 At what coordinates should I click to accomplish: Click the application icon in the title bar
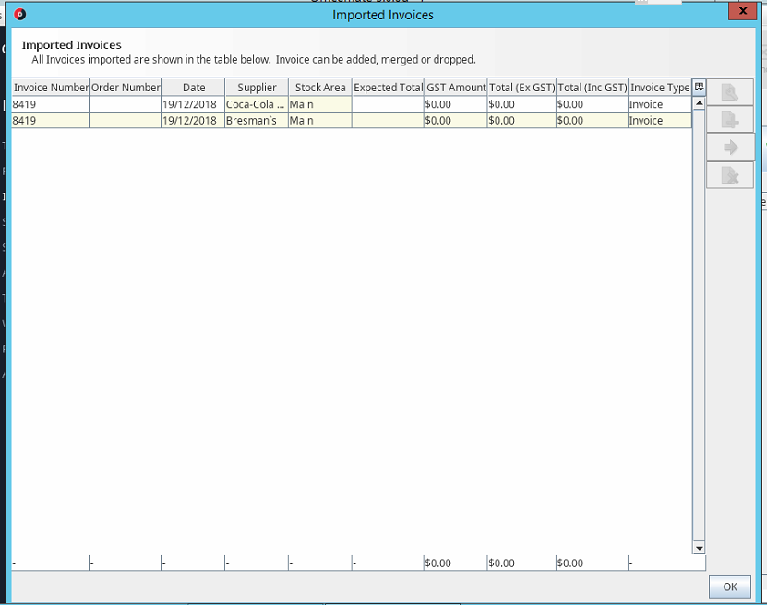coord(18,14)
